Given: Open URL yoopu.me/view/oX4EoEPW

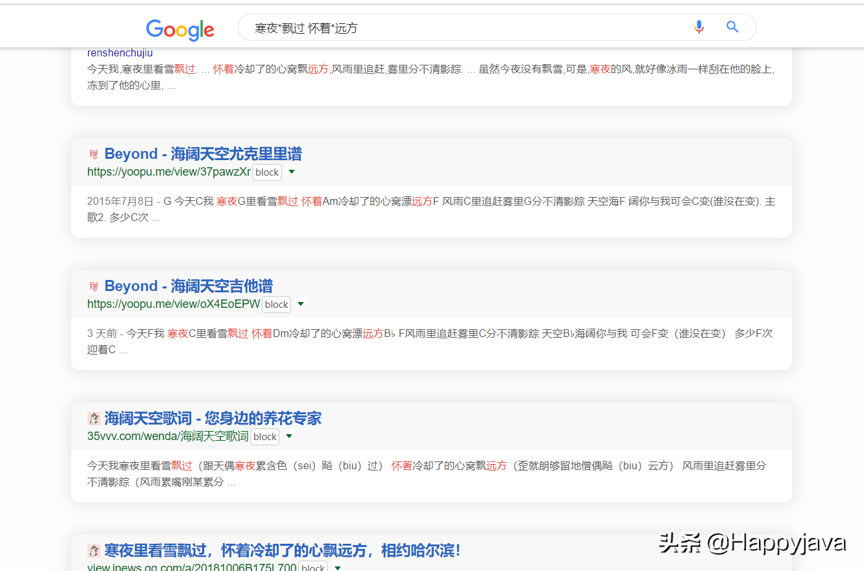Looking at the screenshot, I should point(173,305).
